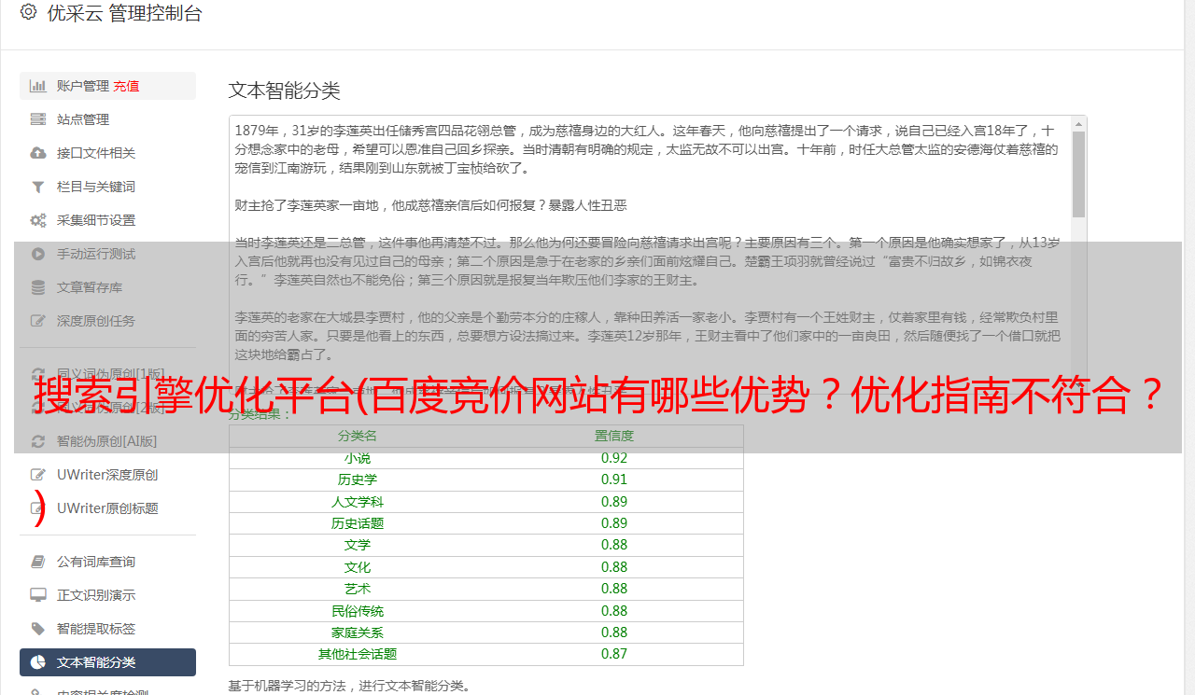Click the 0.87 confidence value
Viewport: 1195px width, 695px height.
pos(614,654)
